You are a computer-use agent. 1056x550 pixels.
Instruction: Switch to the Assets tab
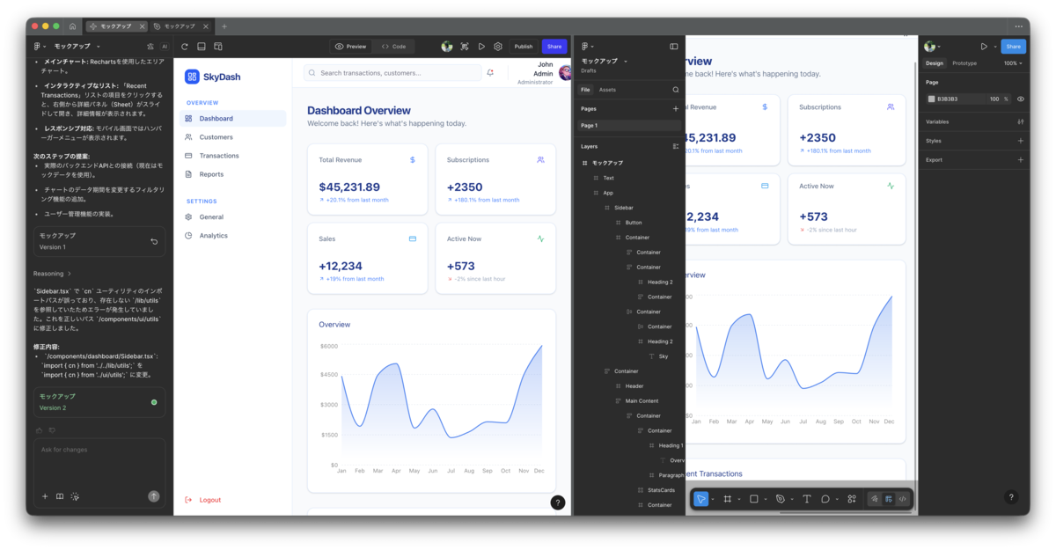pyautogui.click(x=607, y=90)
